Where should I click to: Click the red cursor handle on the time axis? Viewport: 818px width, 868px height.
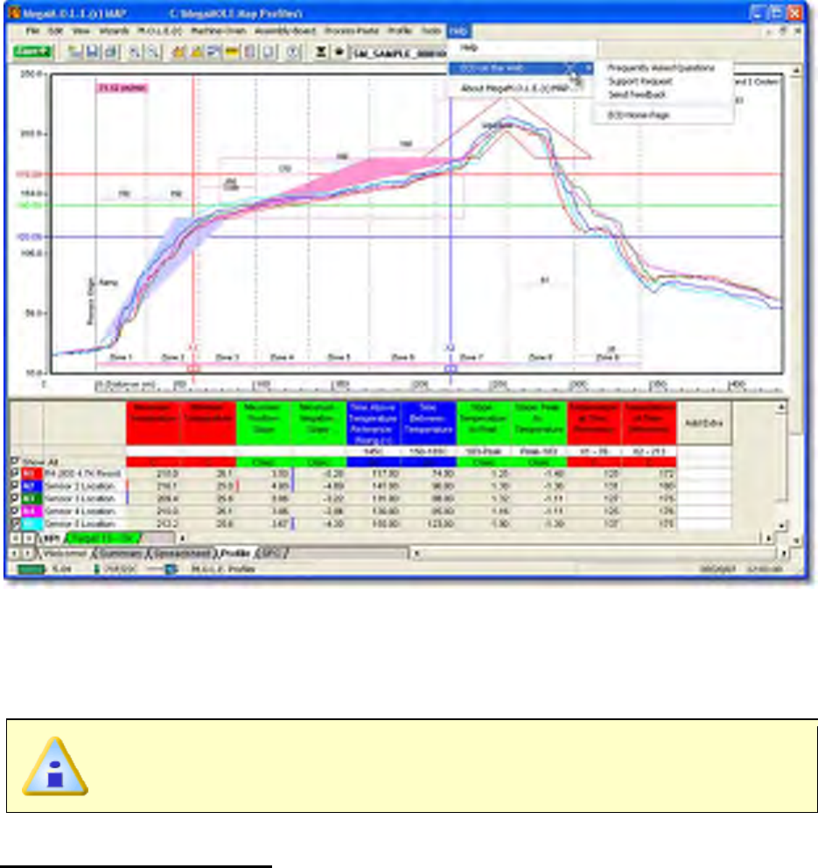point(193,368)
